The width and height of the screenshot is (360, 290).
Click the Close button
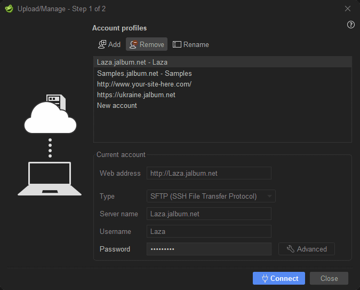pos(329,278)
